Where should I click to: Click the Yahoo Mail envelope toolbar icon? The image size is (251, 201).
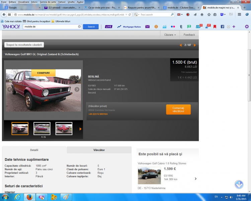point(147,26)
